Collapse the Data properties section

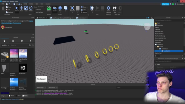tap(156, 64)
